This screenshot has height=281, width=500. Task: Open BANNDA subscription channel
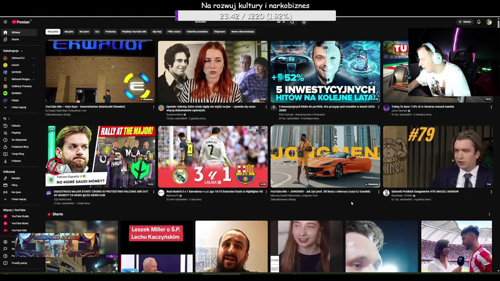(x=19, y=93)
